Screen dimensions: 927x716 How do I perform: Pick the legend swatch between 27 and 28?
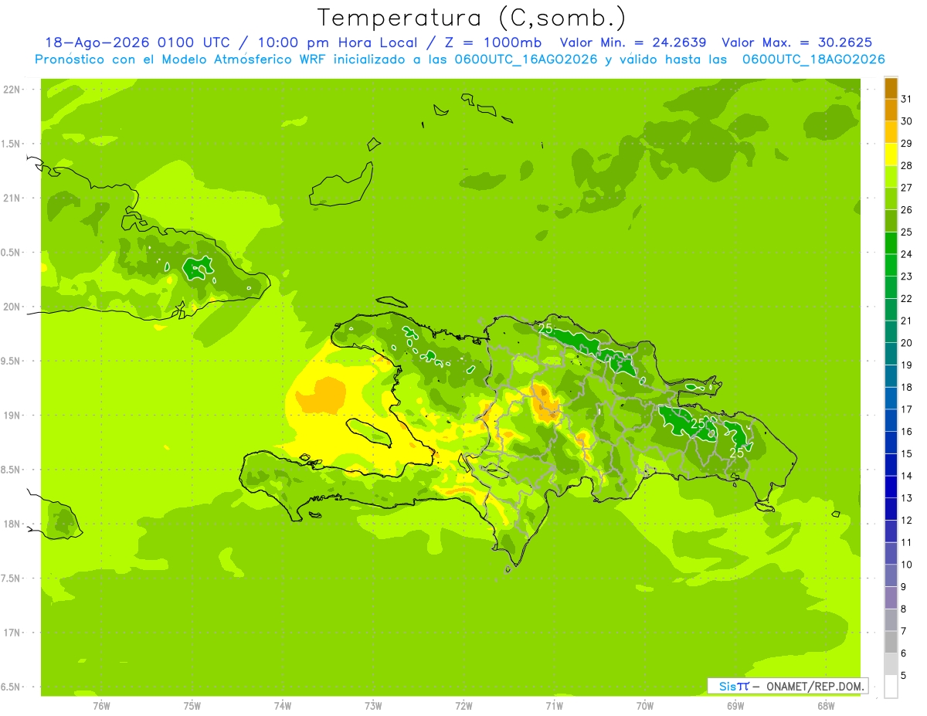pyautogui.click(x=891, y=176)
